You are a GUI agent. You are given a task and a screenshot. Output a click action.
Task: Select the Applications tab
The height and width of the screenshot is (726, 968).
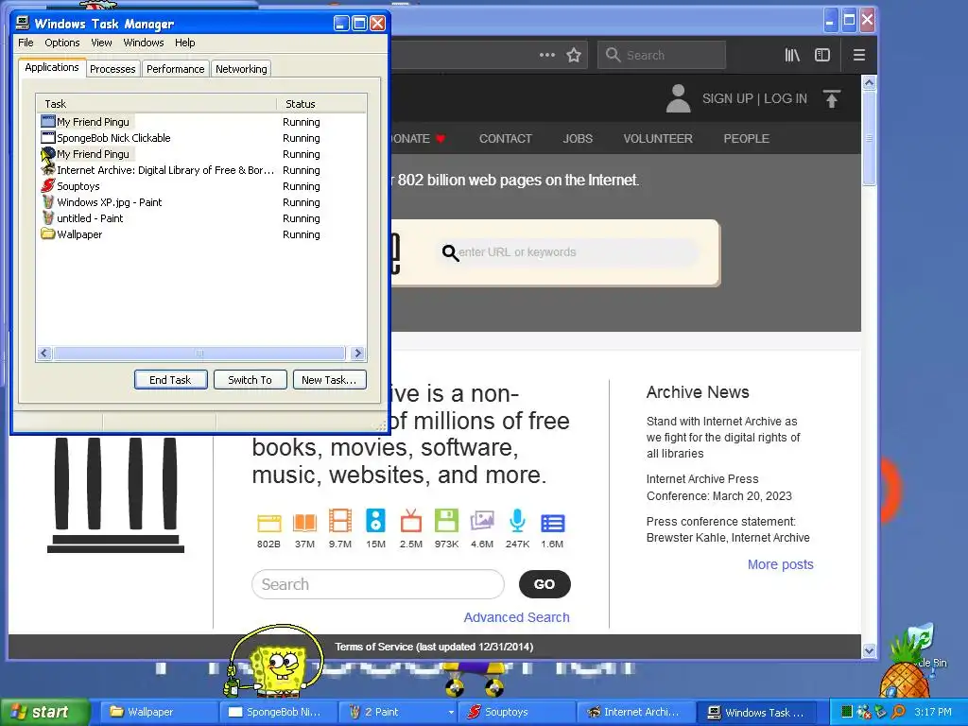point(52,67)
